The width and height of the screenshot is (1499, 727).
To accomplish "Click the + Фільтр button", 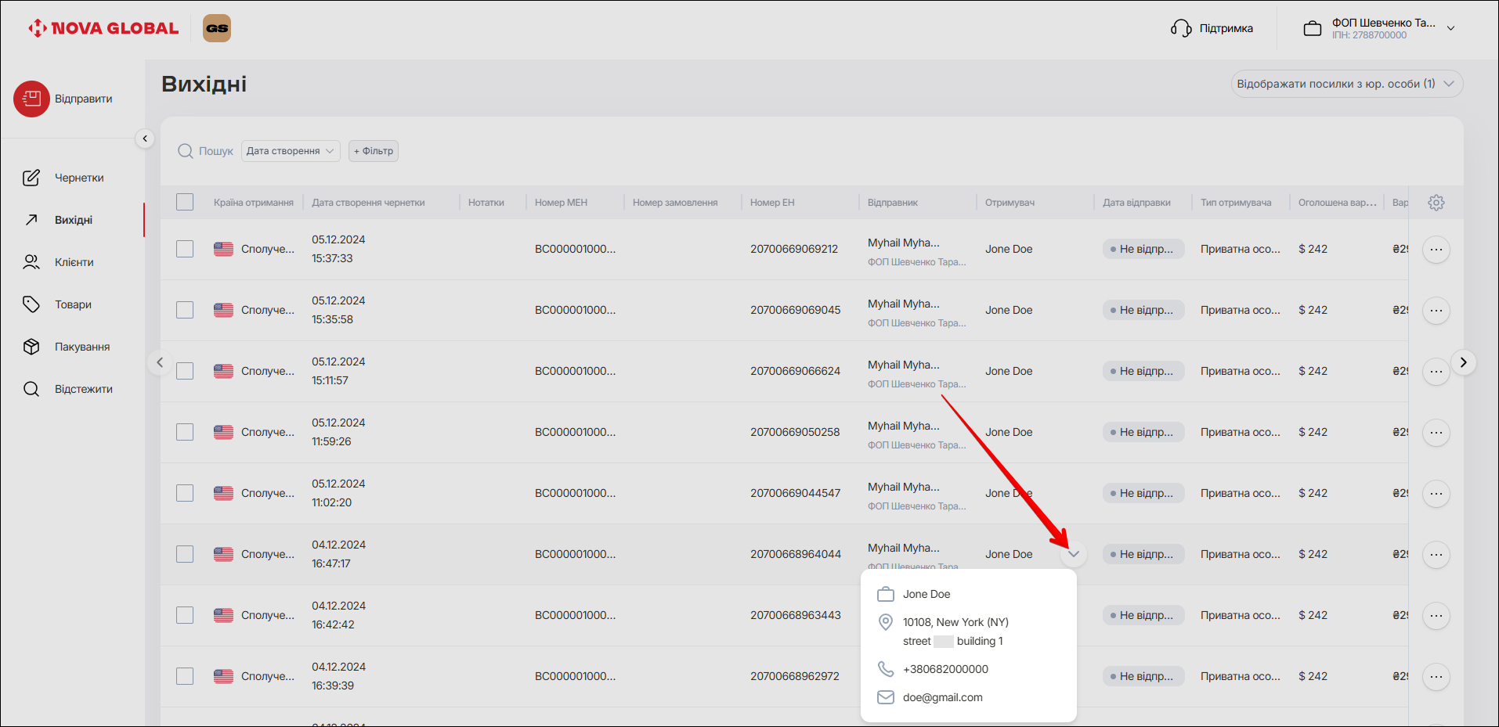I will (374, 151).
